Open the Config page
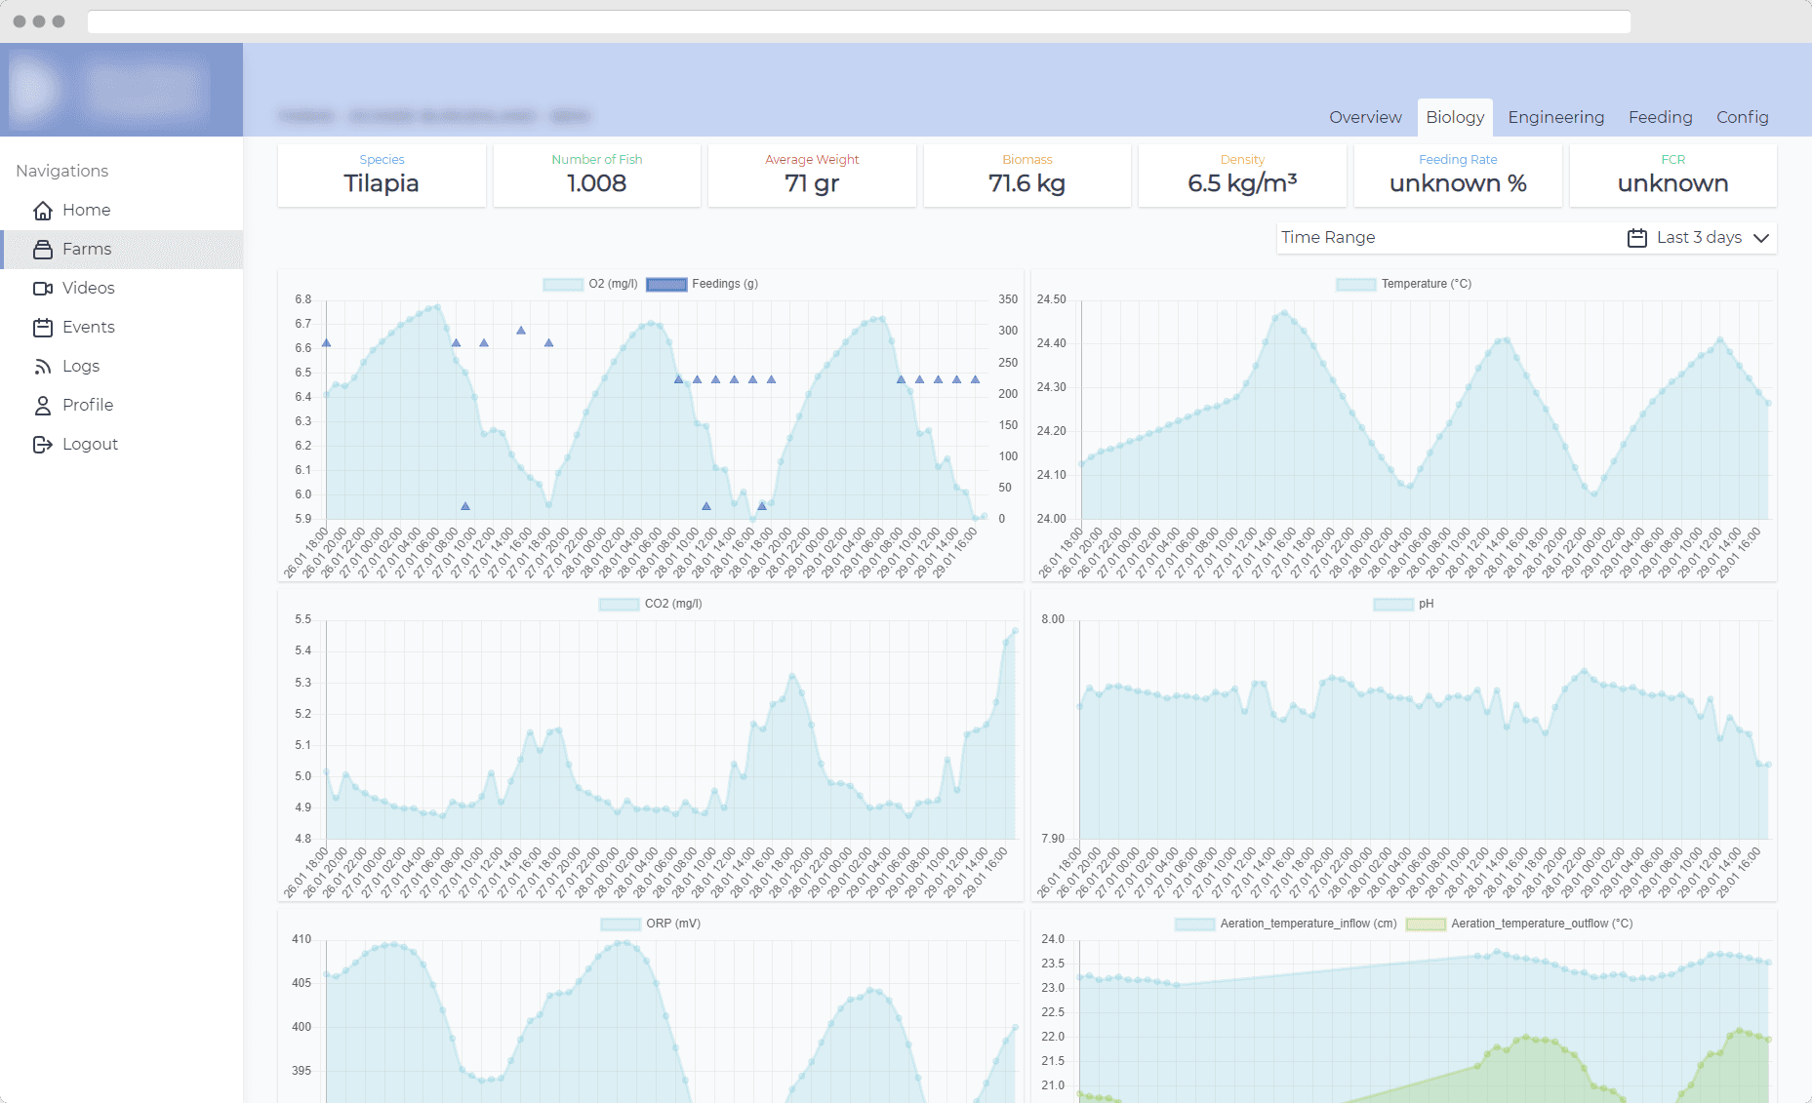This screenshot has width=1812, height=1103. 1743,117
